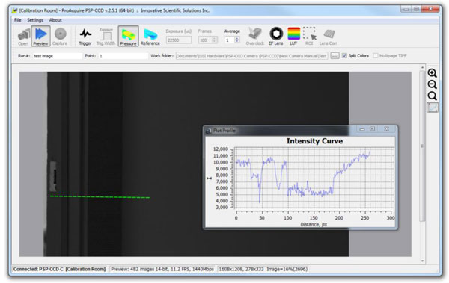This screenshot has height=283, width=449.
Task: Enable the Multipage TIFF checkbox
Action: [x=376, y=56]
